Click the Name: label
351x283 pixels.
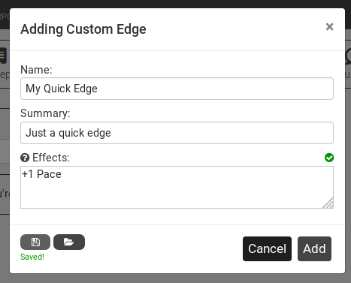pos(36,70)
